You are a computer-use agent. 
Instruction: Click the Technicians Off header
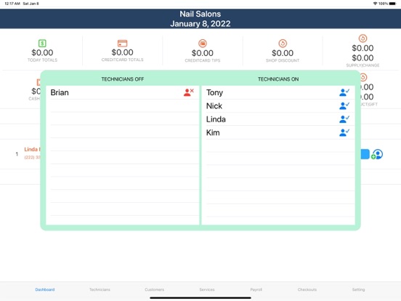click(123, 79)
